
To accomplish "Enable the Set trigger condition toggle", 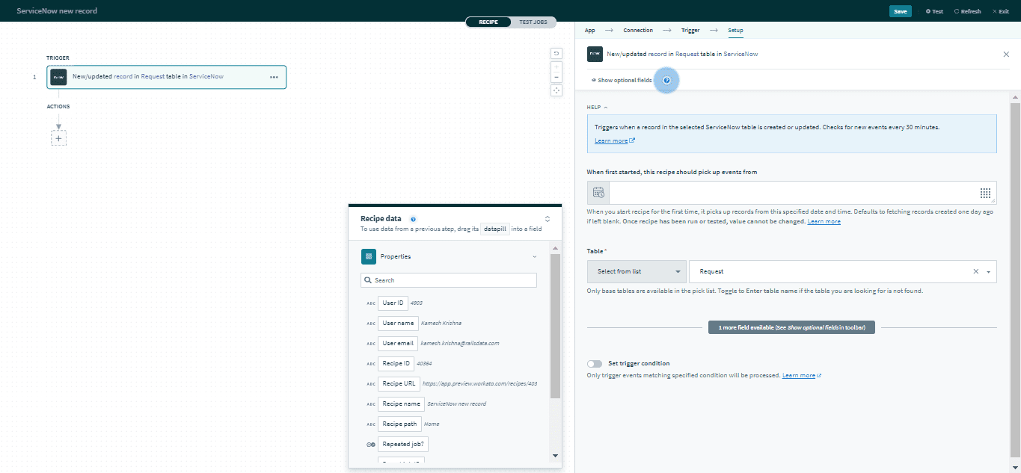I will coord(595,363).
